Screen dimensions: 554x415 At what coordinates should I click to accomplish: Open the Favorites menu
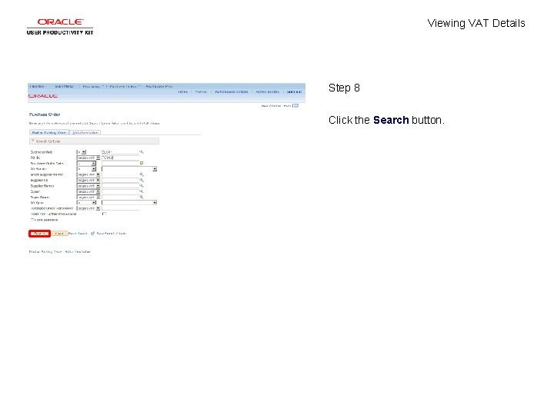coord(38,86)
